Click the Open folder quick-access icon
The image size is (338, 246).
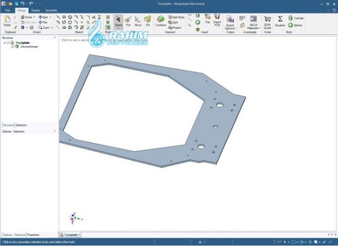pyautogui.click(x=10, y=4)
